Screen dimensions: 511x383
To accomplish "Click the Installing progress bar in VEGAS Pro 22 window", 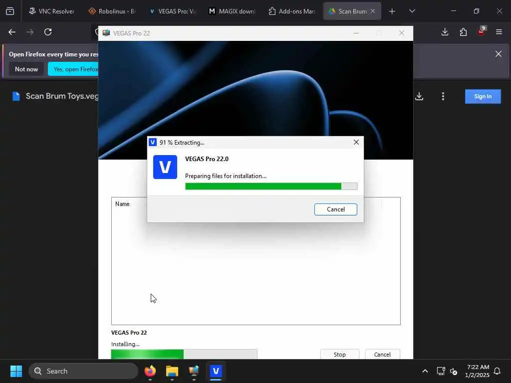I will pos(184,354).
